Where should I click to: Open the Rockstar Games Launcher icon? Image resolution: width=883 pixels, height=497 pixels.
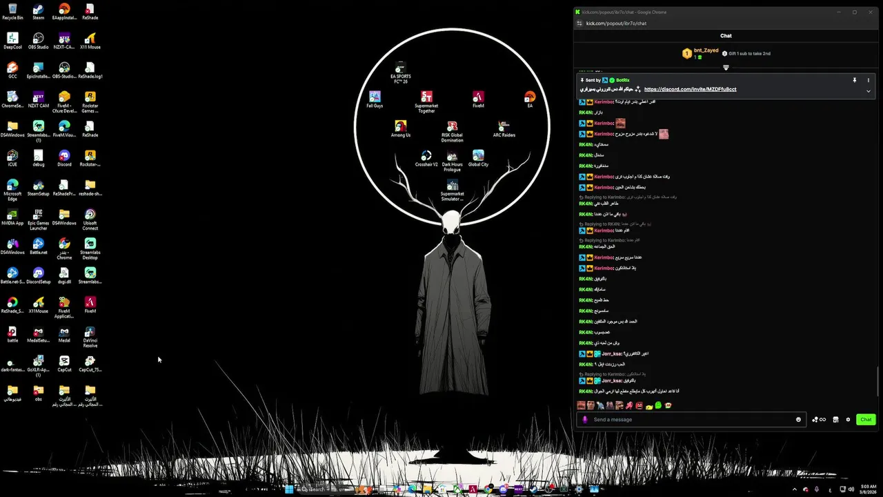(90, 101)
